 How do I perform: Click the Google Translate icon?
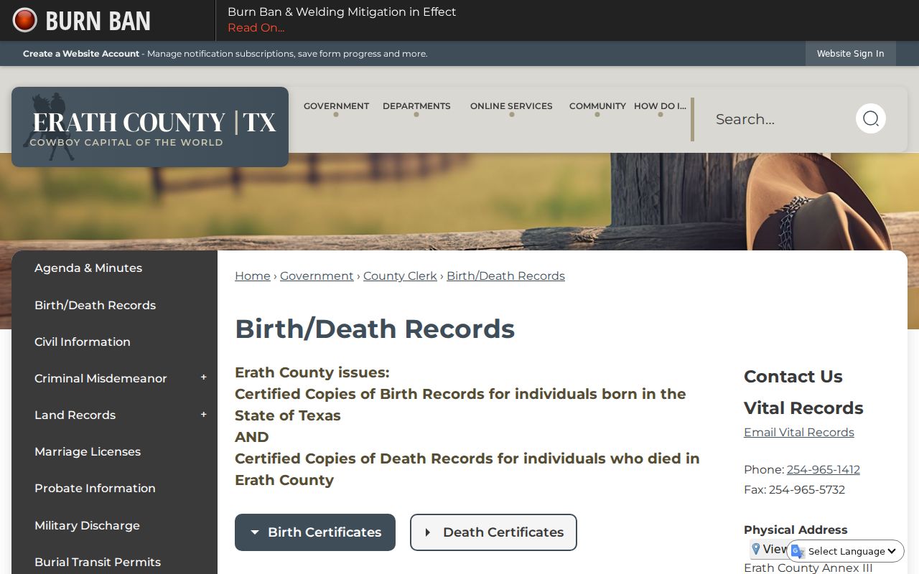point(798,551)
